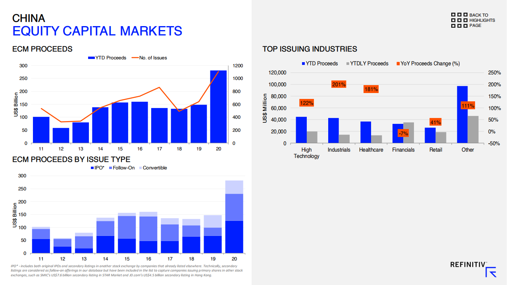This screenshot has height=285, width=508.
Task: Click the ECM PROCEEDS BY ISSUE TYPE heading
Action: (71, 159)
